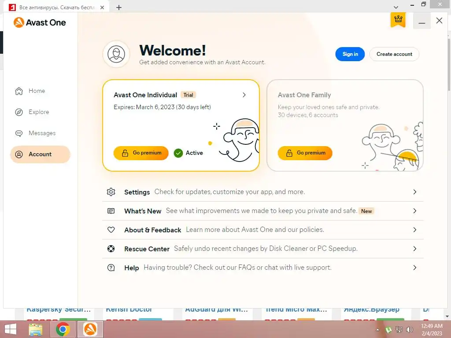Open Settings row label
The width and height of the screenshot is (451, 338).
pos(137,192)
